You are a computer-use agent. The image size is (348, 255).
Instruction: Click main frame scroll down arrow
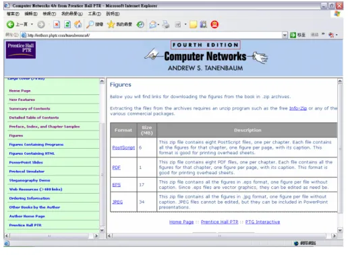[340, 230]
